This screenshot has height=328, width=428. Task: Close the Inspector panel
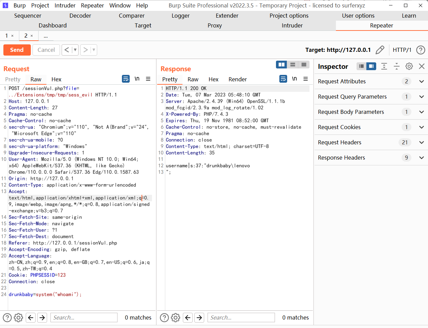coord(422,66)
